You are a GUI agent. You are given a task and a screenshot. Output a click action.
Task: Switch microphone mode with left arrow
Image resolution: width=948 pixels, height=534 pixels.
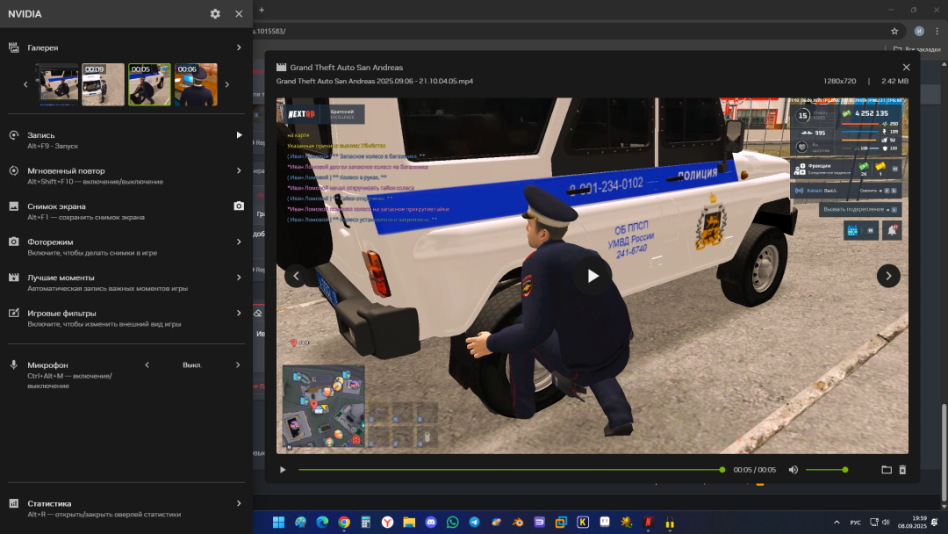coord(147,364)
